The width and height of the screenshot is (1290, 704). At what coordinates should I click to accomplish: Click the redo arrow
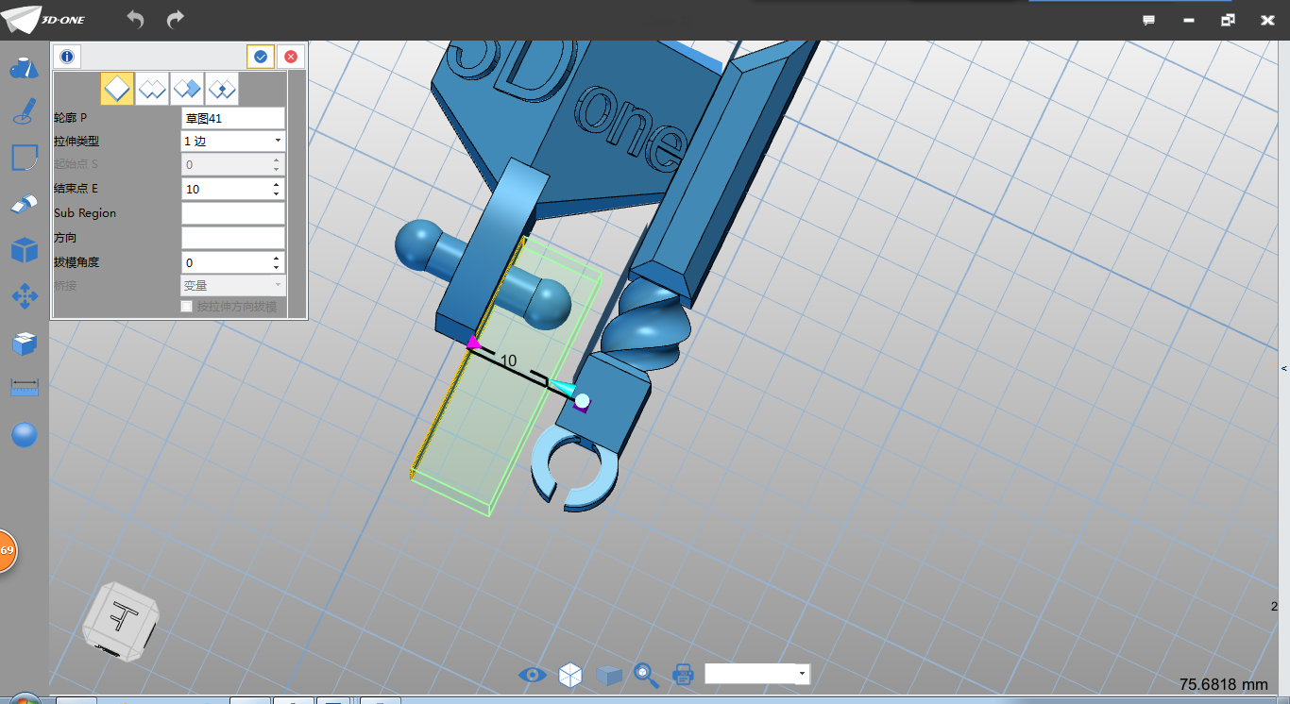(x=176, y=19)
